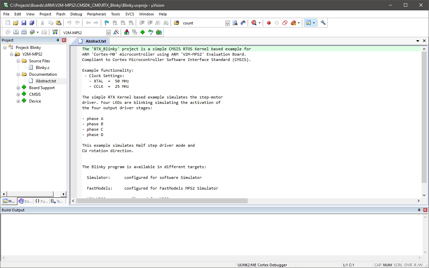Viewport: 429px width, 268px height.
Task: Toggle pin on Build Output panel
Action: coord(419,210)
